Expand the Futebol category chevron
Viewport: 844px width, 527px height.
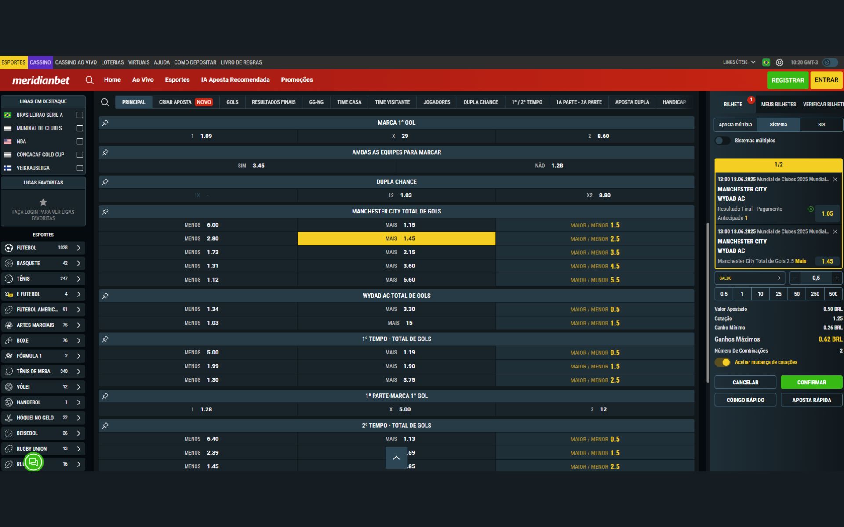79,248
